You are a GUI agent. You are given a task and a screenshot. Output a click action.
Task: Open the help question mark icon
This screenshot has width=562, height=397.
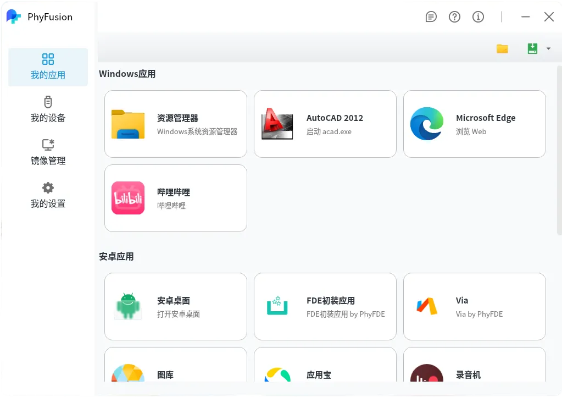[x=454, y=17]
